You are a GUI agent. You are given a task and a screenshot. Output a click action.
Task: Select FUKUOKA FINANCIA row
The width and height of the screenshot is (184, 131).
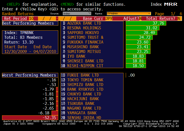pyautogui.click(x=92, y=42)
